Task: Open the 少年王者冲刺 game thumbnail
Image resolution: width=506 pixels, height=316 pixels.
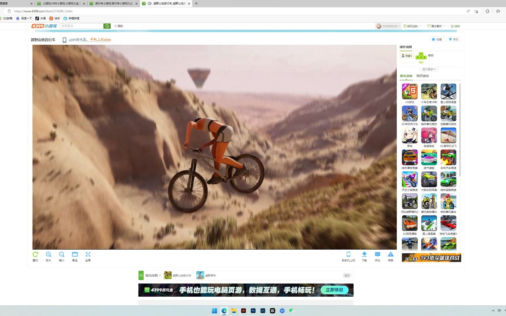Action: tap(429, 91)
